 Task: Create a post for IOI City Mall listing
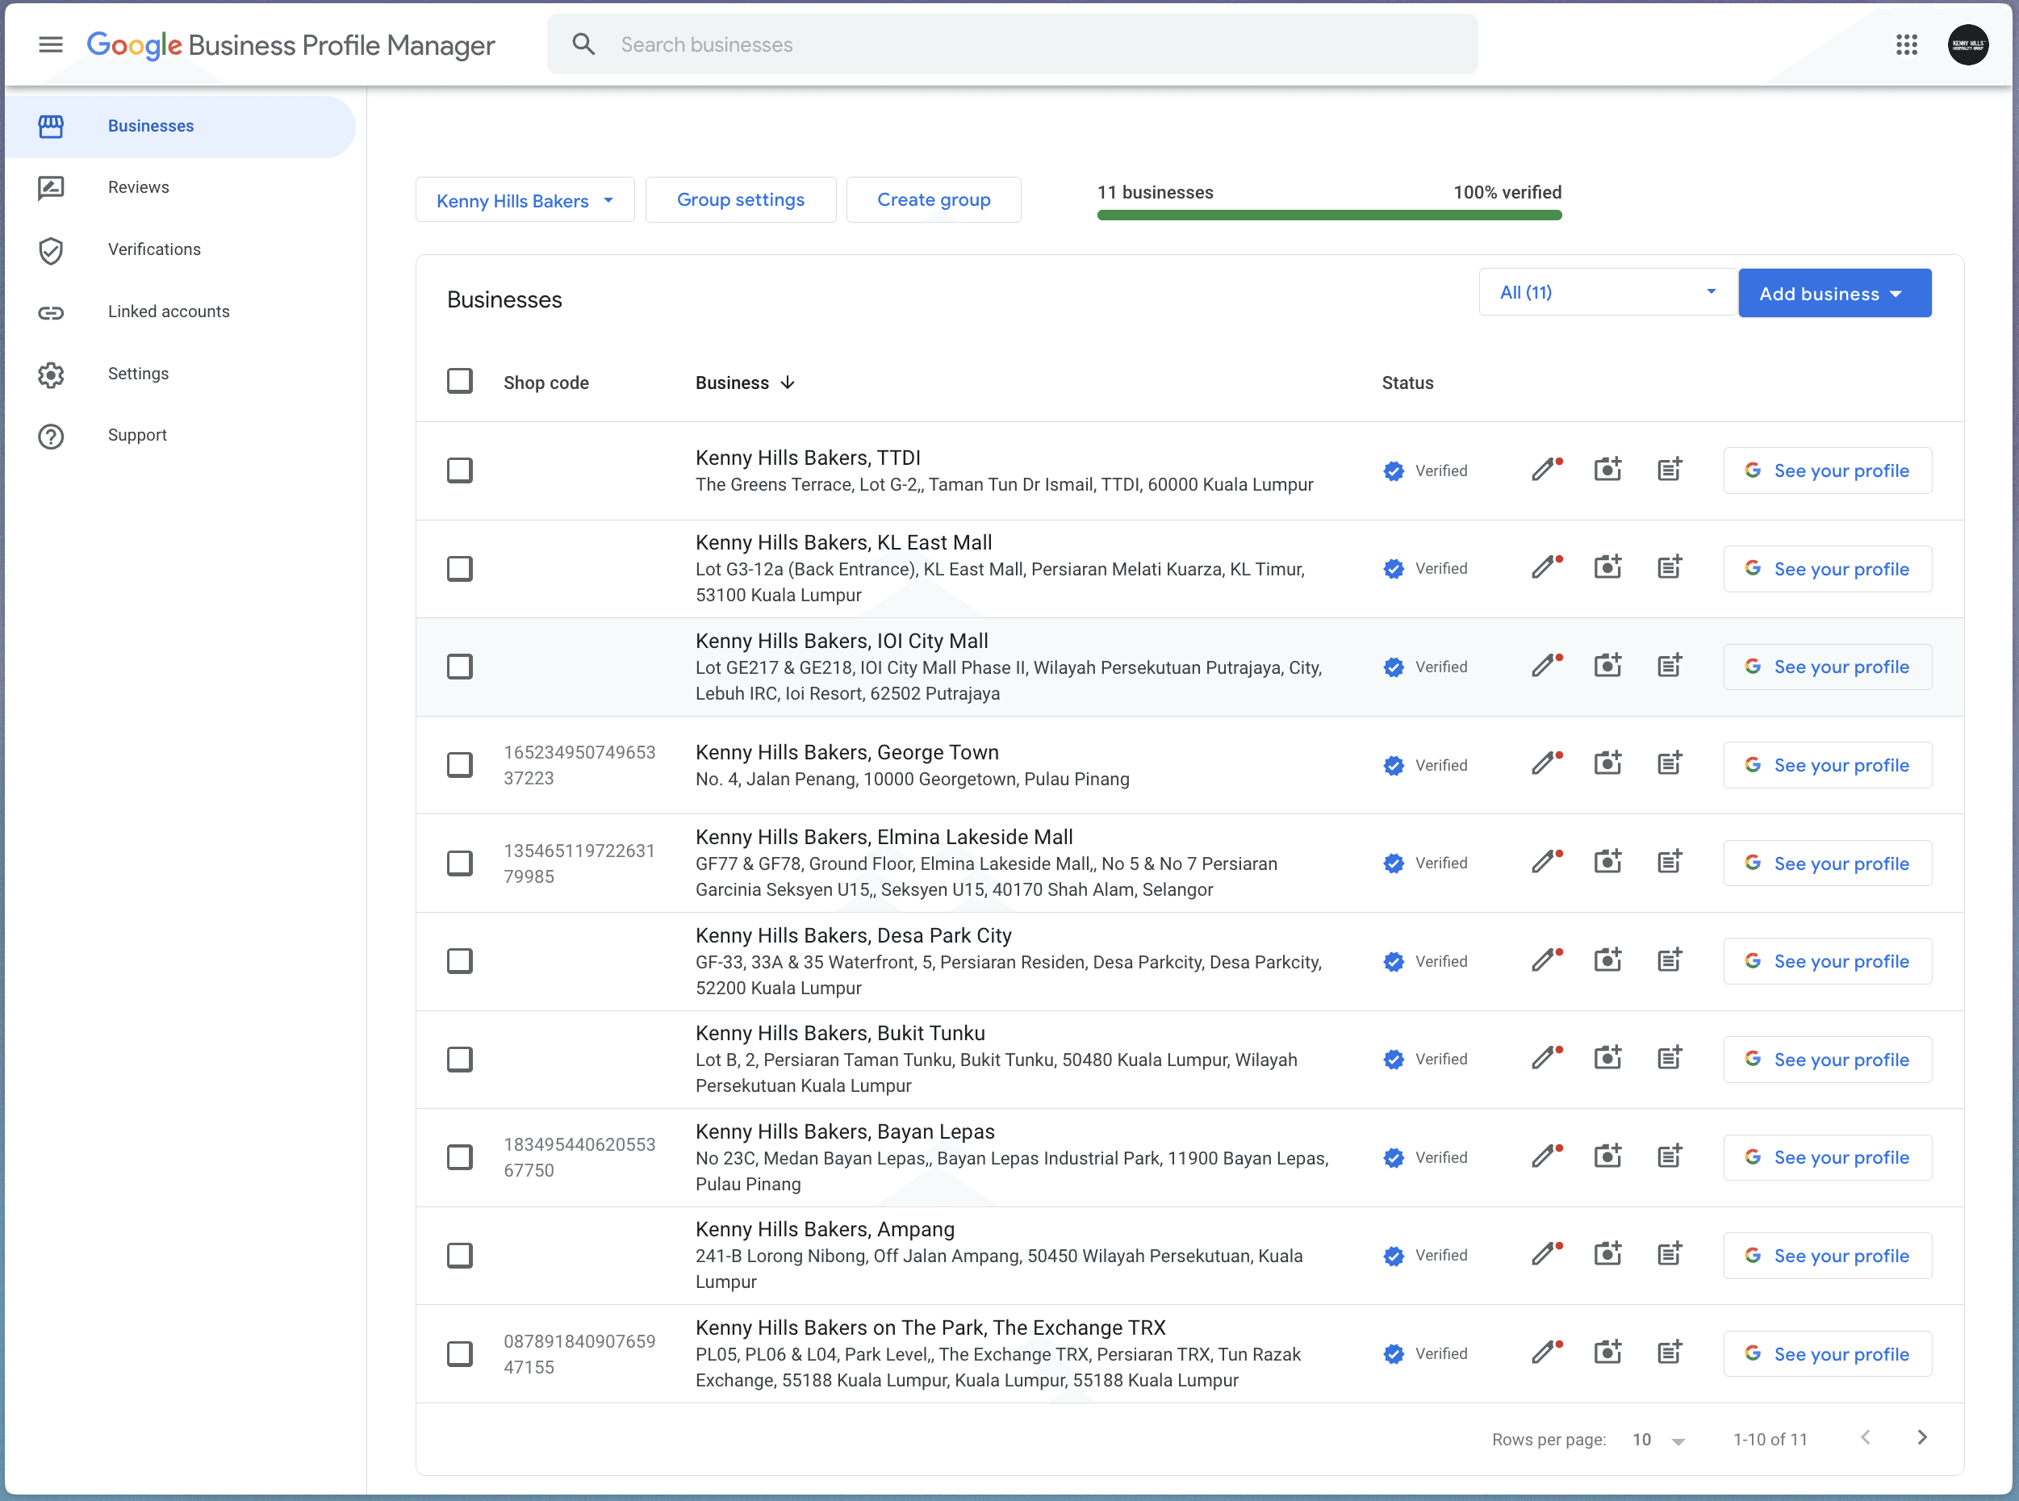pos(1669,664)
